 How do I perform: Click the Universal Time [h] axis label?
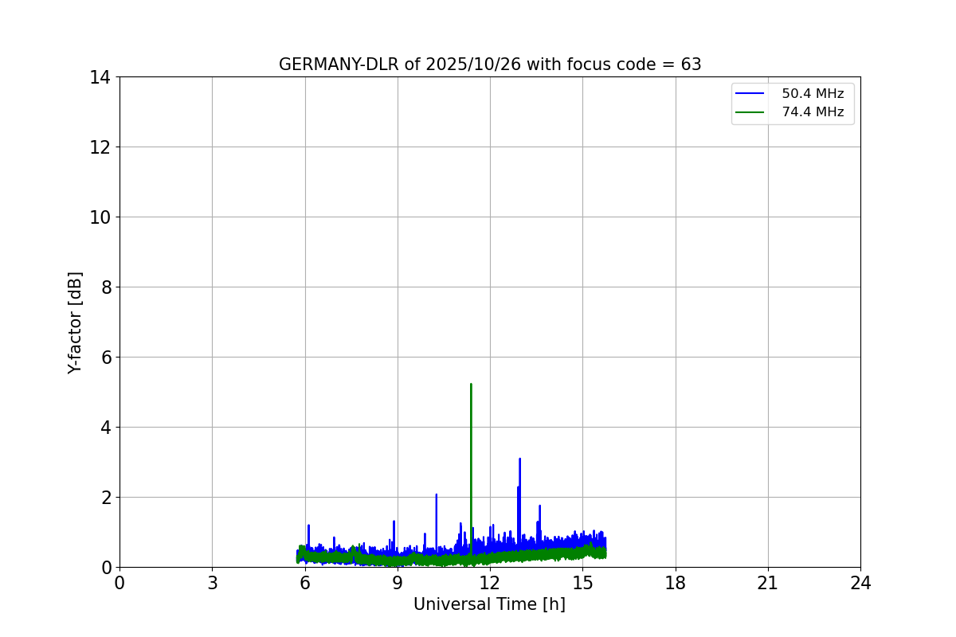489,604
